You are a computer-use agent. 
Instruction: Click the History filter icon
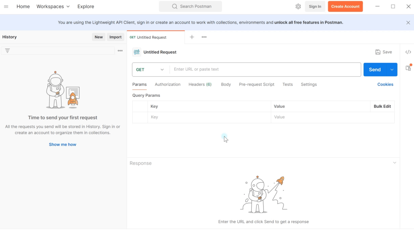click(x=7, y=51)
